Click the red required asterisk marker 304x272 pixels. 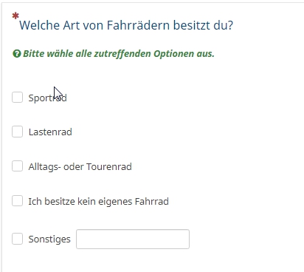15,16
